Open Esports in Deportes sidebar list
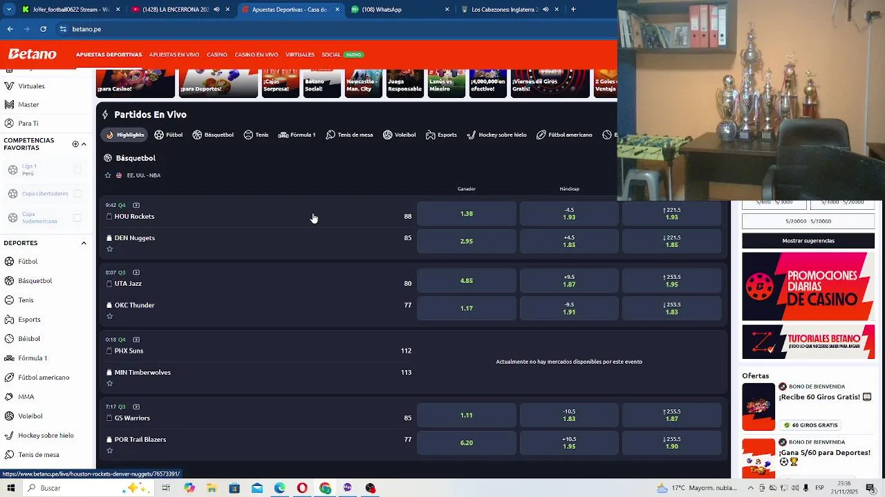The width and height of the screenshot is (885, 497). click(x=29, y=320)
